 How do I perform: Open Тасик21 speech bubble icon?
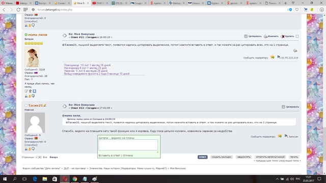pos(33,148)
